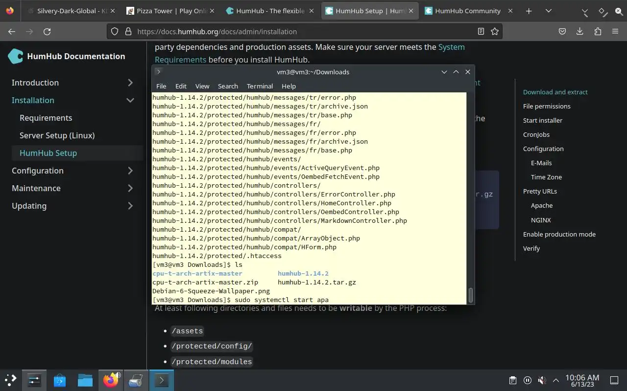Open the Terminal menu
This screenshot has height=391, width=627.
260,86
